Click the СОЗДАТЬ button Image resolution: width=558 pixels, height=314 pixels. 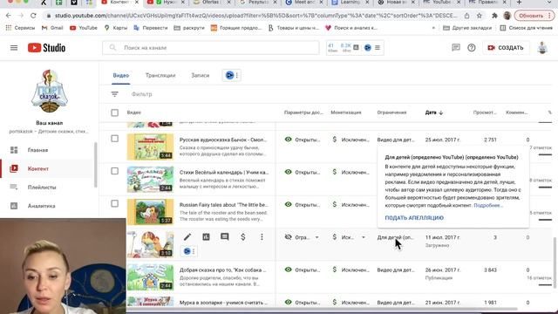click(506, 48)
